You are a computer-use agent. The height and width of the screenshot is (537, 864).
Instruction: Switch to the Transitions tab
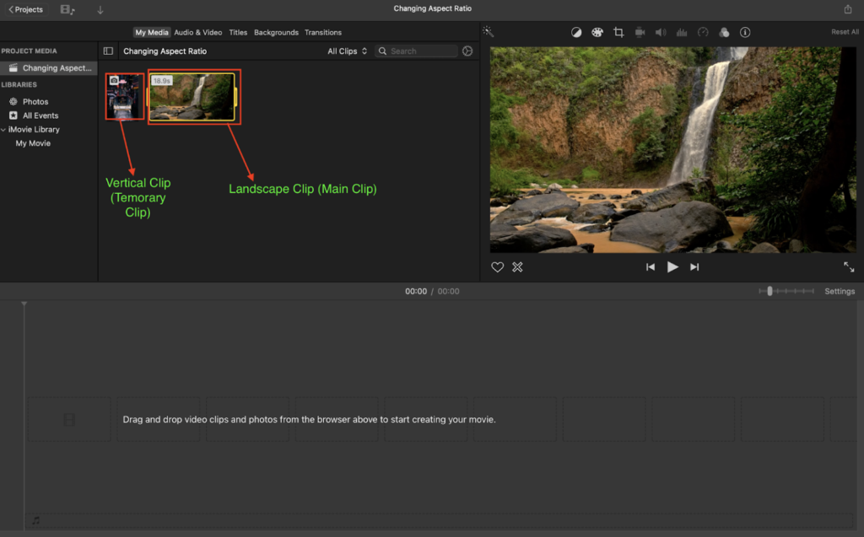click(x=323, y=32)
